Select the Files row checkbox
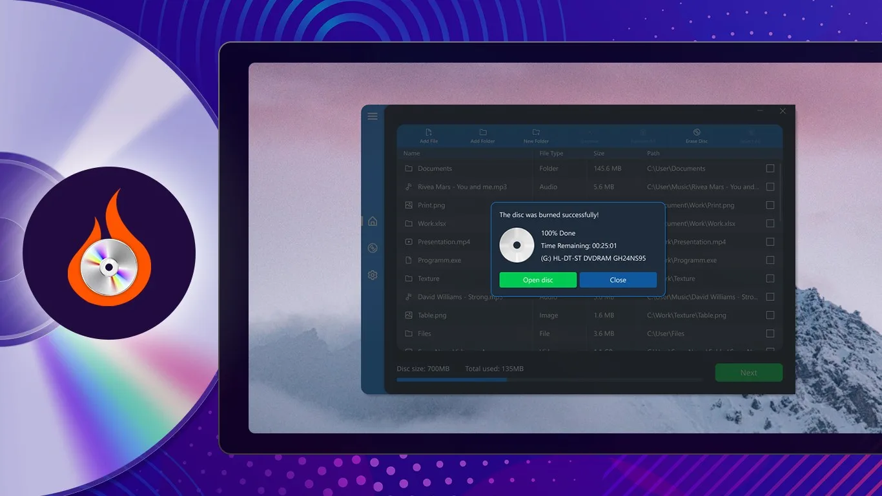The width and height of the screenshot is (882, 496). [770, 334]
